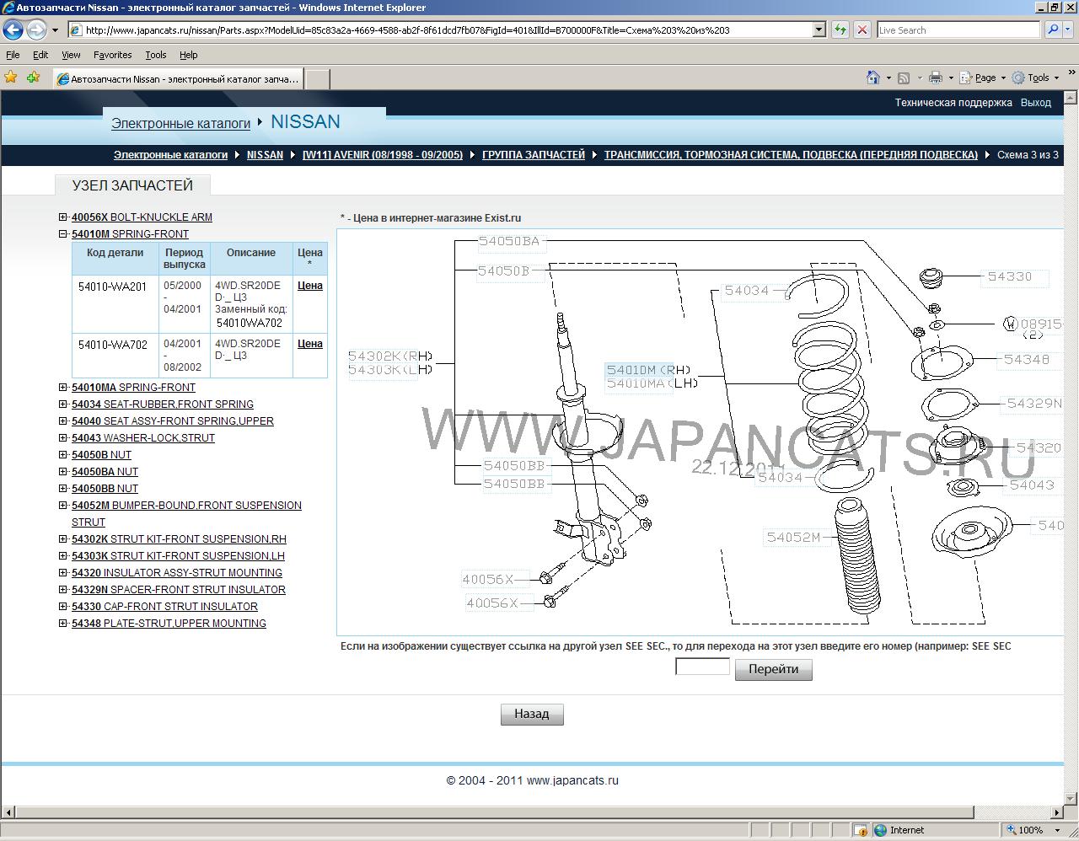
Task: Click the Print icon in toolbar
Action: 935,78
